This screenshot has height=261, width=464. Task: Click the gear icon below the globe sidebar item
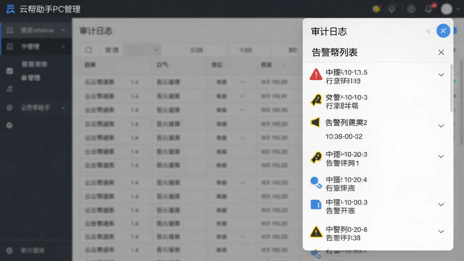click(x=10, y=126)
